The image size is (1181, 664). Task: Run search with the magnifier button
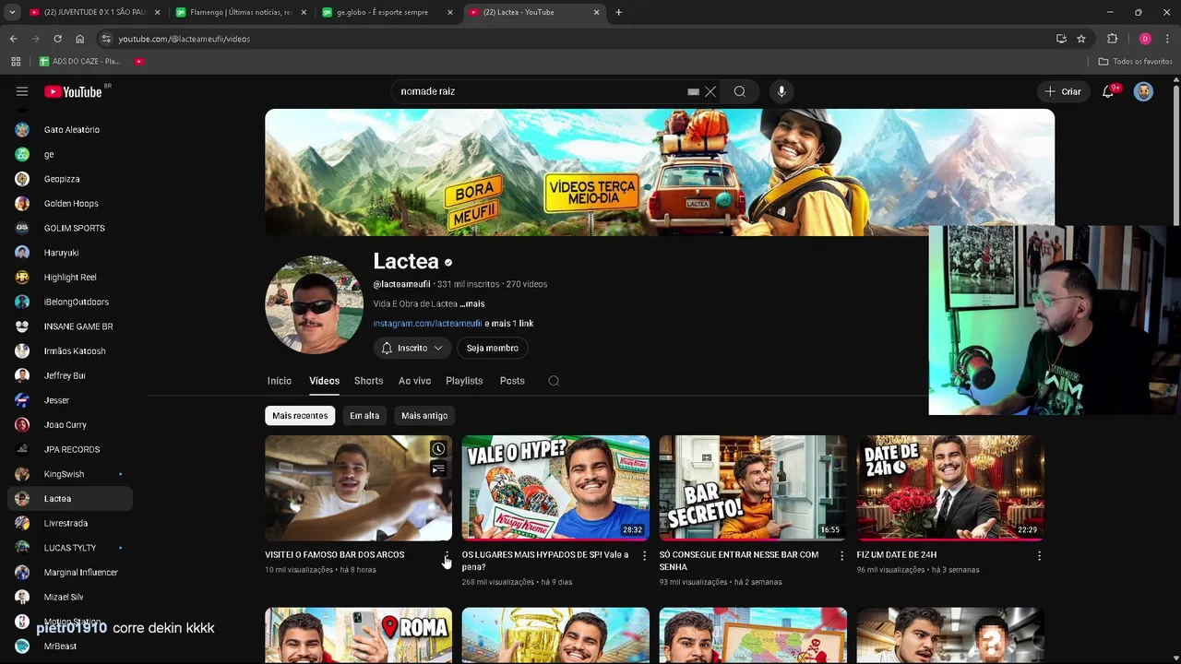[x=739, y=91]
